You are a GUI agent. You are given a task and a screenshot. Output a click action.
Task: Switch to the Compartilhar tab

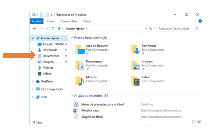click(69, 21)
